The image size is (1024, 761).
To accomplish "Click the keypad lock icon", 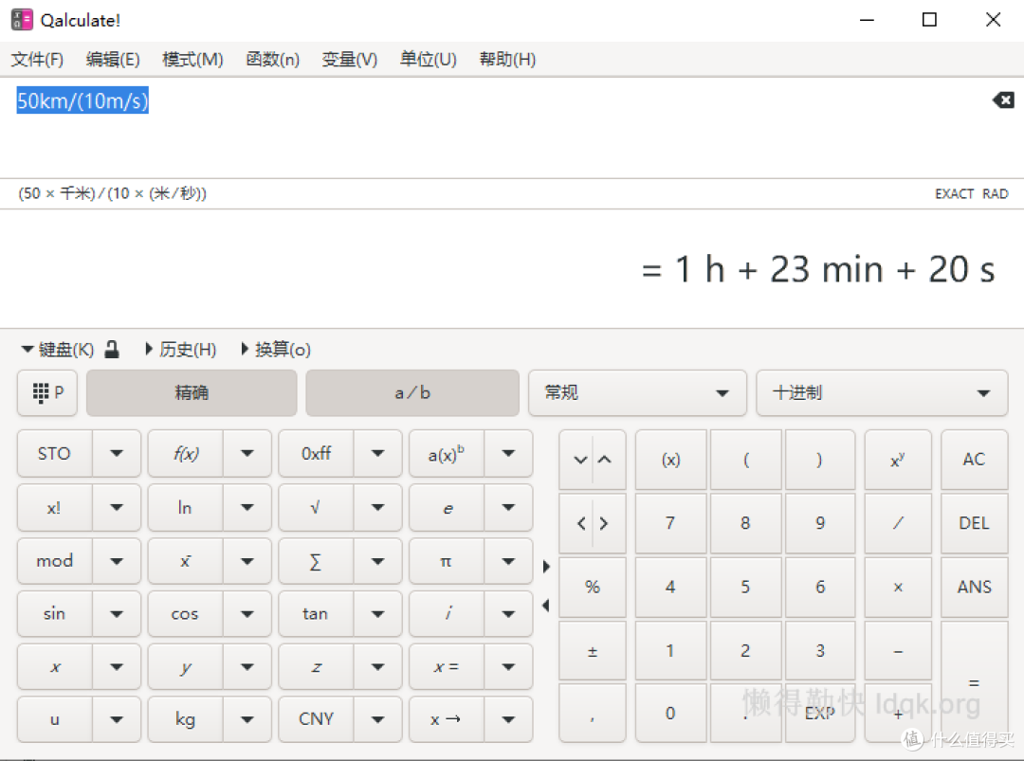I will click(112, 350).
